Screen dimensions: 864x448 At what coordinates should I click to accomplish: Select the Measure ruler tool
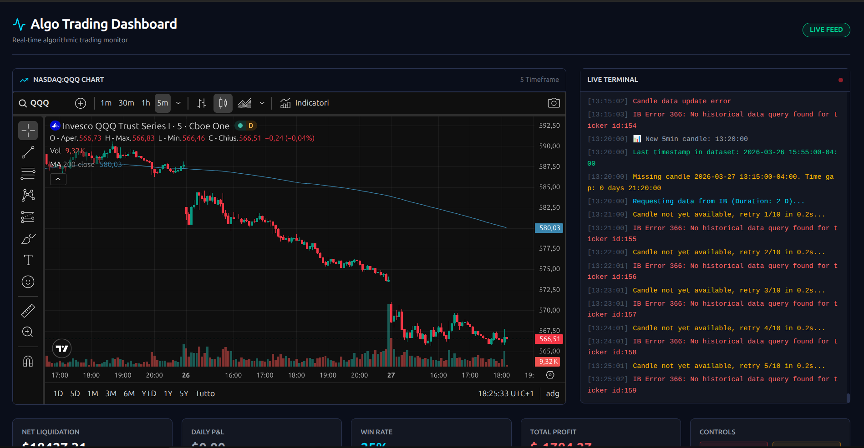point(28,311)
